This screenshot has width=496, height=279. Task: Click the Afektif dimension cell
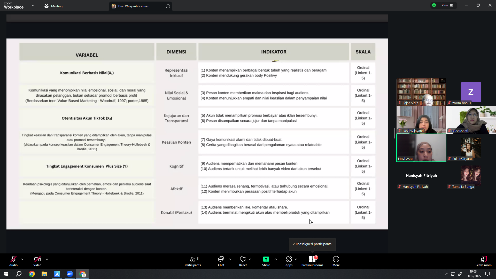tap(176, 189)
